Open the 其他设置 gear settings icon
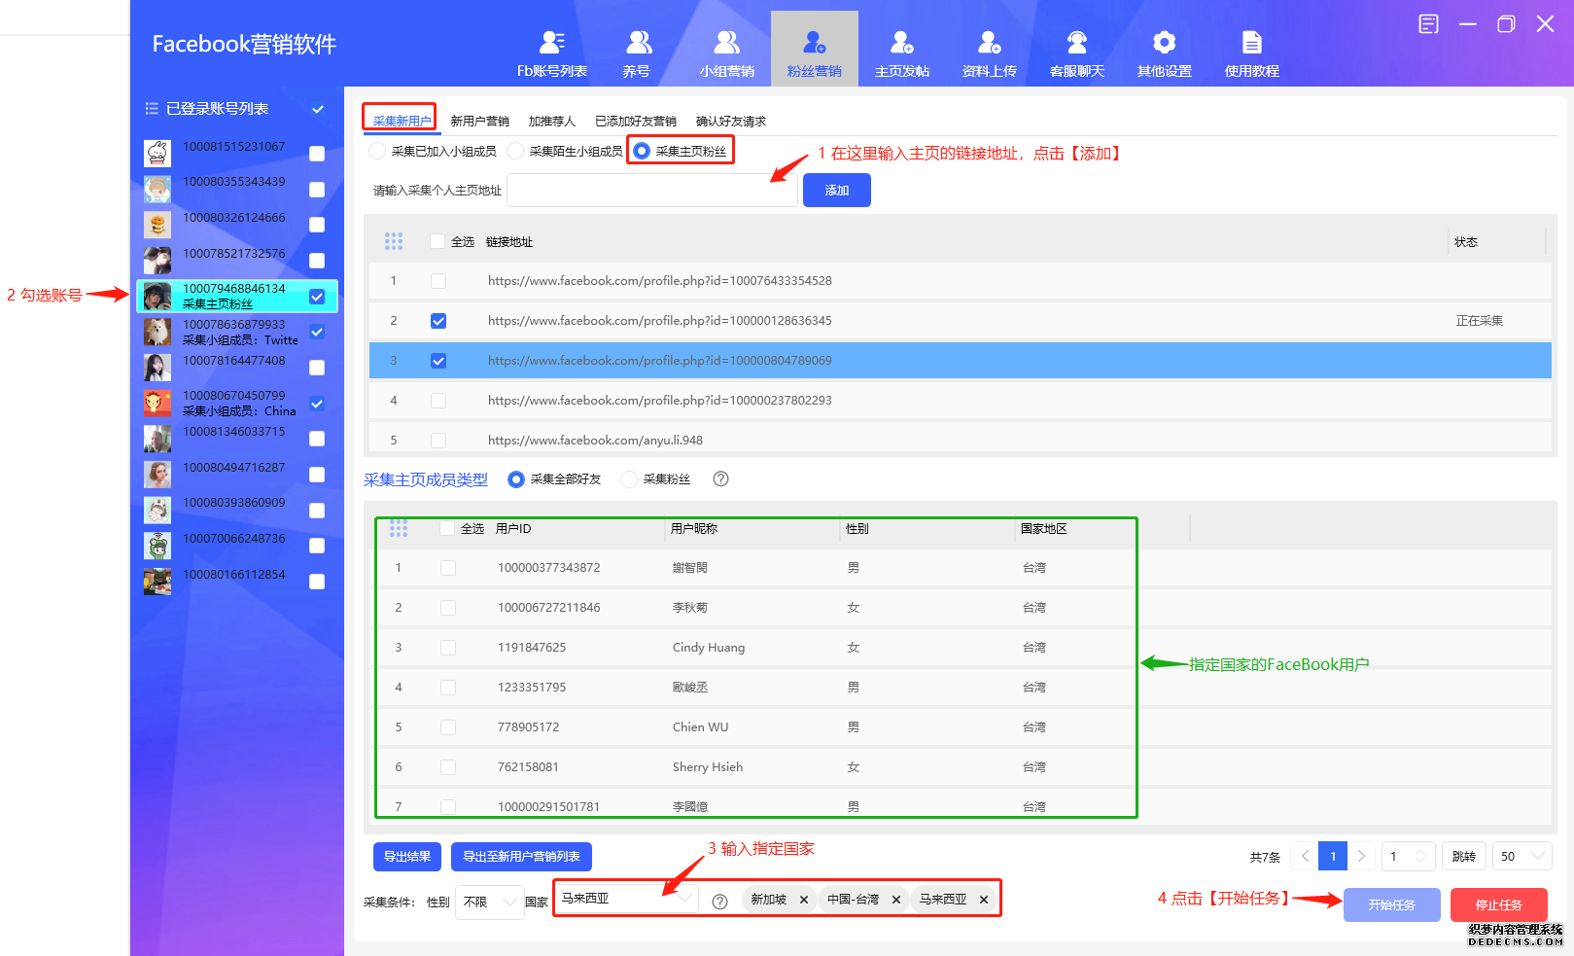Image resolution: width=1574 pixels, height=956 pixels. [1164, 43]
